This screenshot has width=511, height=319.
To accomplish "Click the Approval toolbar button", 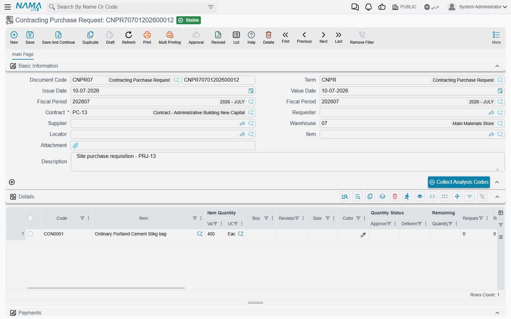I will pos(196,38).
